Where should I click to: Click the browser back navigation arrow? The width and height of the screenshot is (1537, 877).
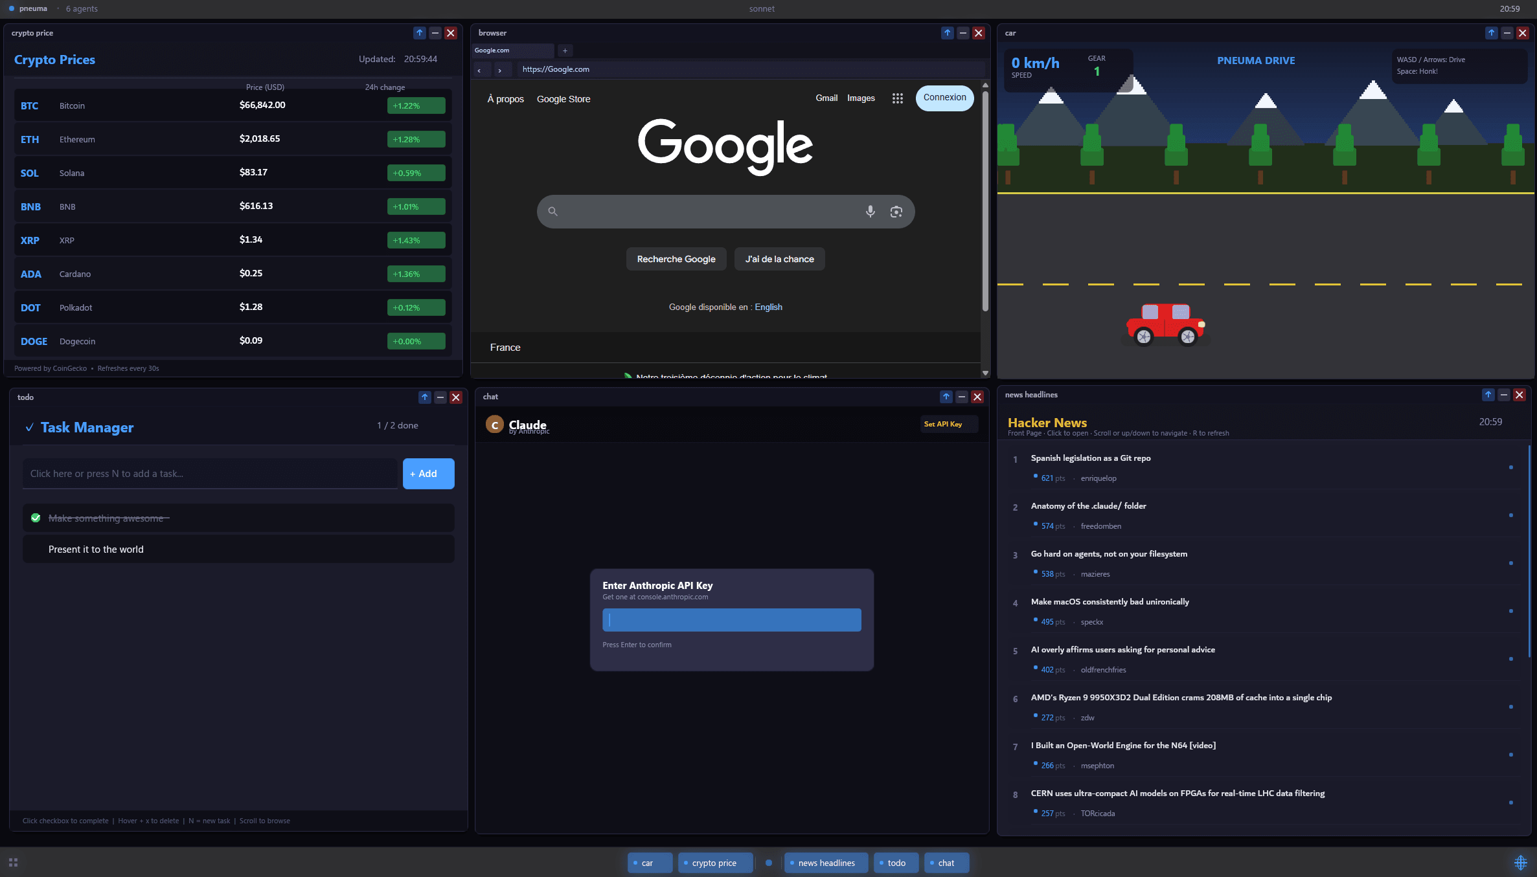(x=481, y=69)
